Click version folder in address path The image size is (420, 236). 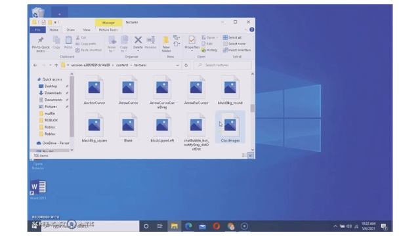(x=91, y=66)
